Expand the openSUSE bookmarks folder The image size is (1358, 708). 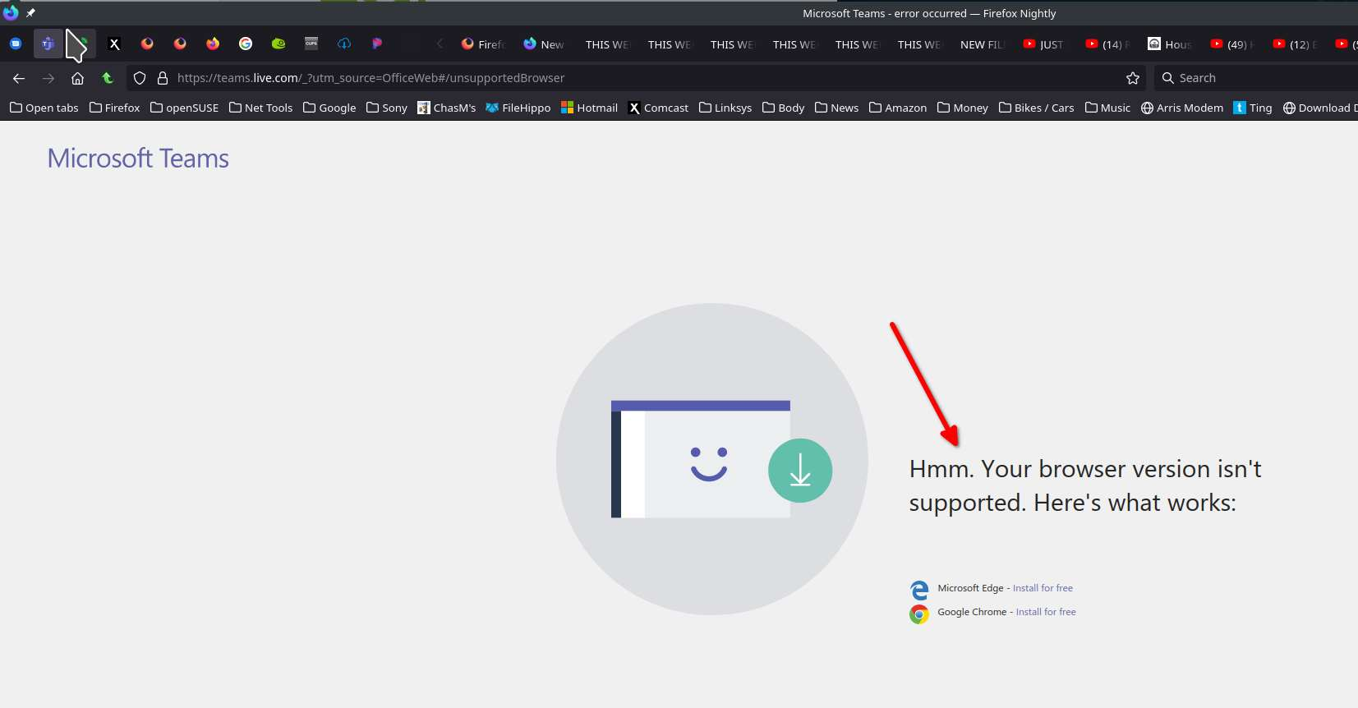185,108
